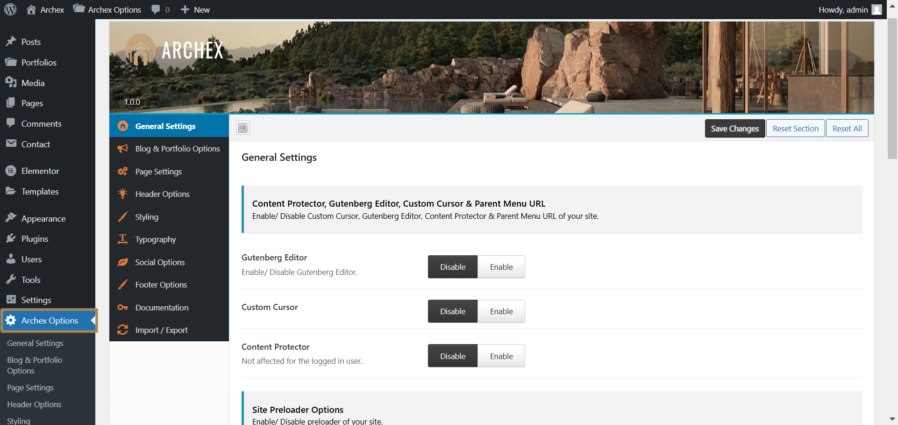Click the Templates folder icon
The height and width of the screenshot is (425, 898).
[11, 191]
